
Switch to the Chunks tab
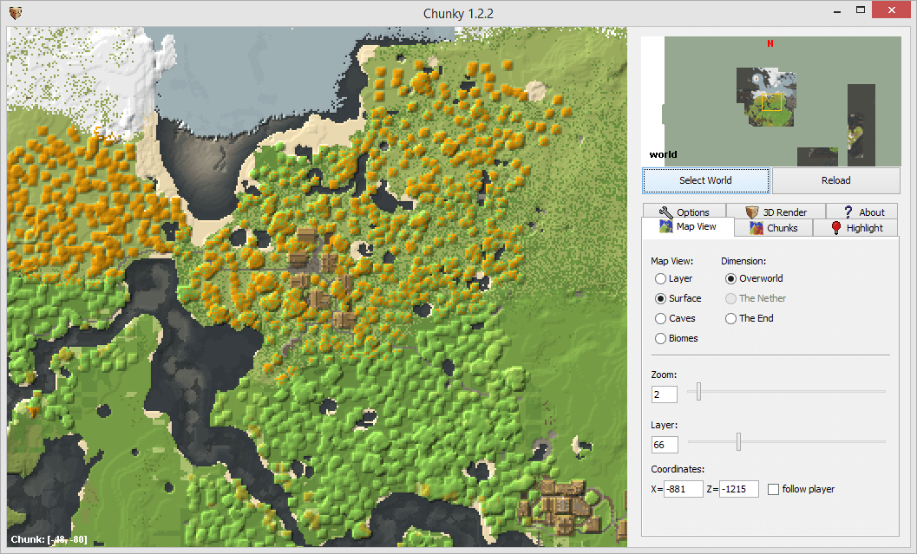pyautogui.click(x=774, y=228)
